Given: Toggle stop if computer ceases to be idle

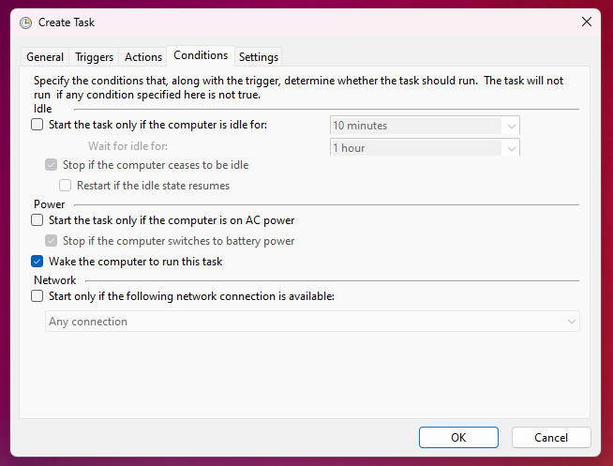Looking at the screenshot, I should point(52,165).
